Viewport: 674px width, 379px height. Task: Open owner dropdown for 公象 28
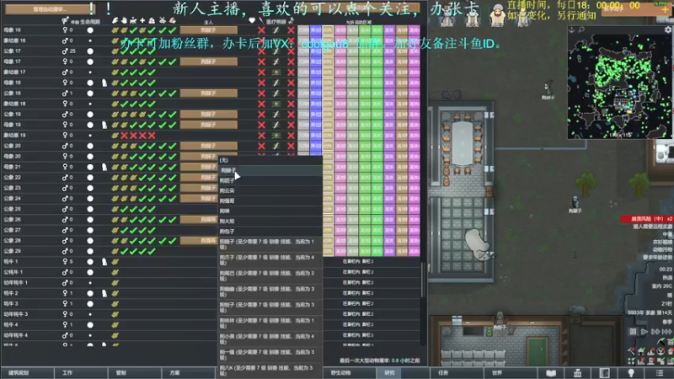click(199, 241)
